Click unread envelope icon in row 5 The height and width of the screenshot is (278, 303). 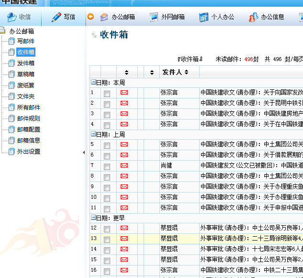(124, 144)
